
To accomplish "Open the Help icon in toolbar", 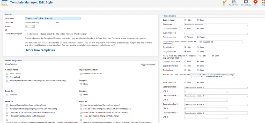I will pyautogui.click(x=263, y=2).
